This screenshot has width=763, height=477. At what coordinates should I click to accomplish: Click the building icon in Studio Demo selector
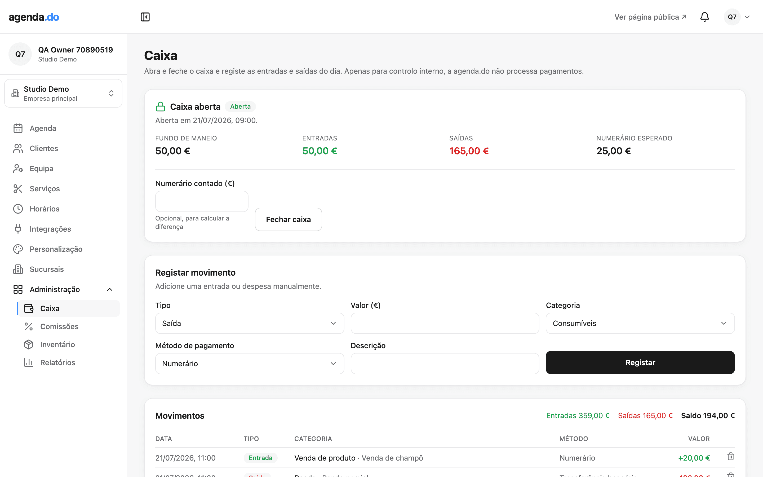[15, 93]
